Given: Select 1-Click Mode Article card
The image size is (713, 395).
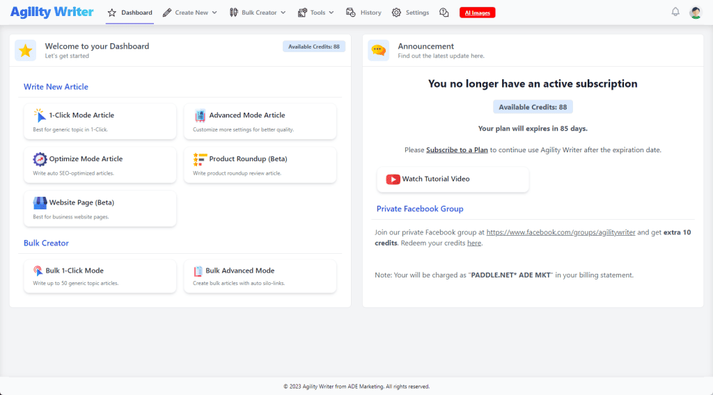Looking at the screenshot, I should pyautogui.click(x=100, y=121).
